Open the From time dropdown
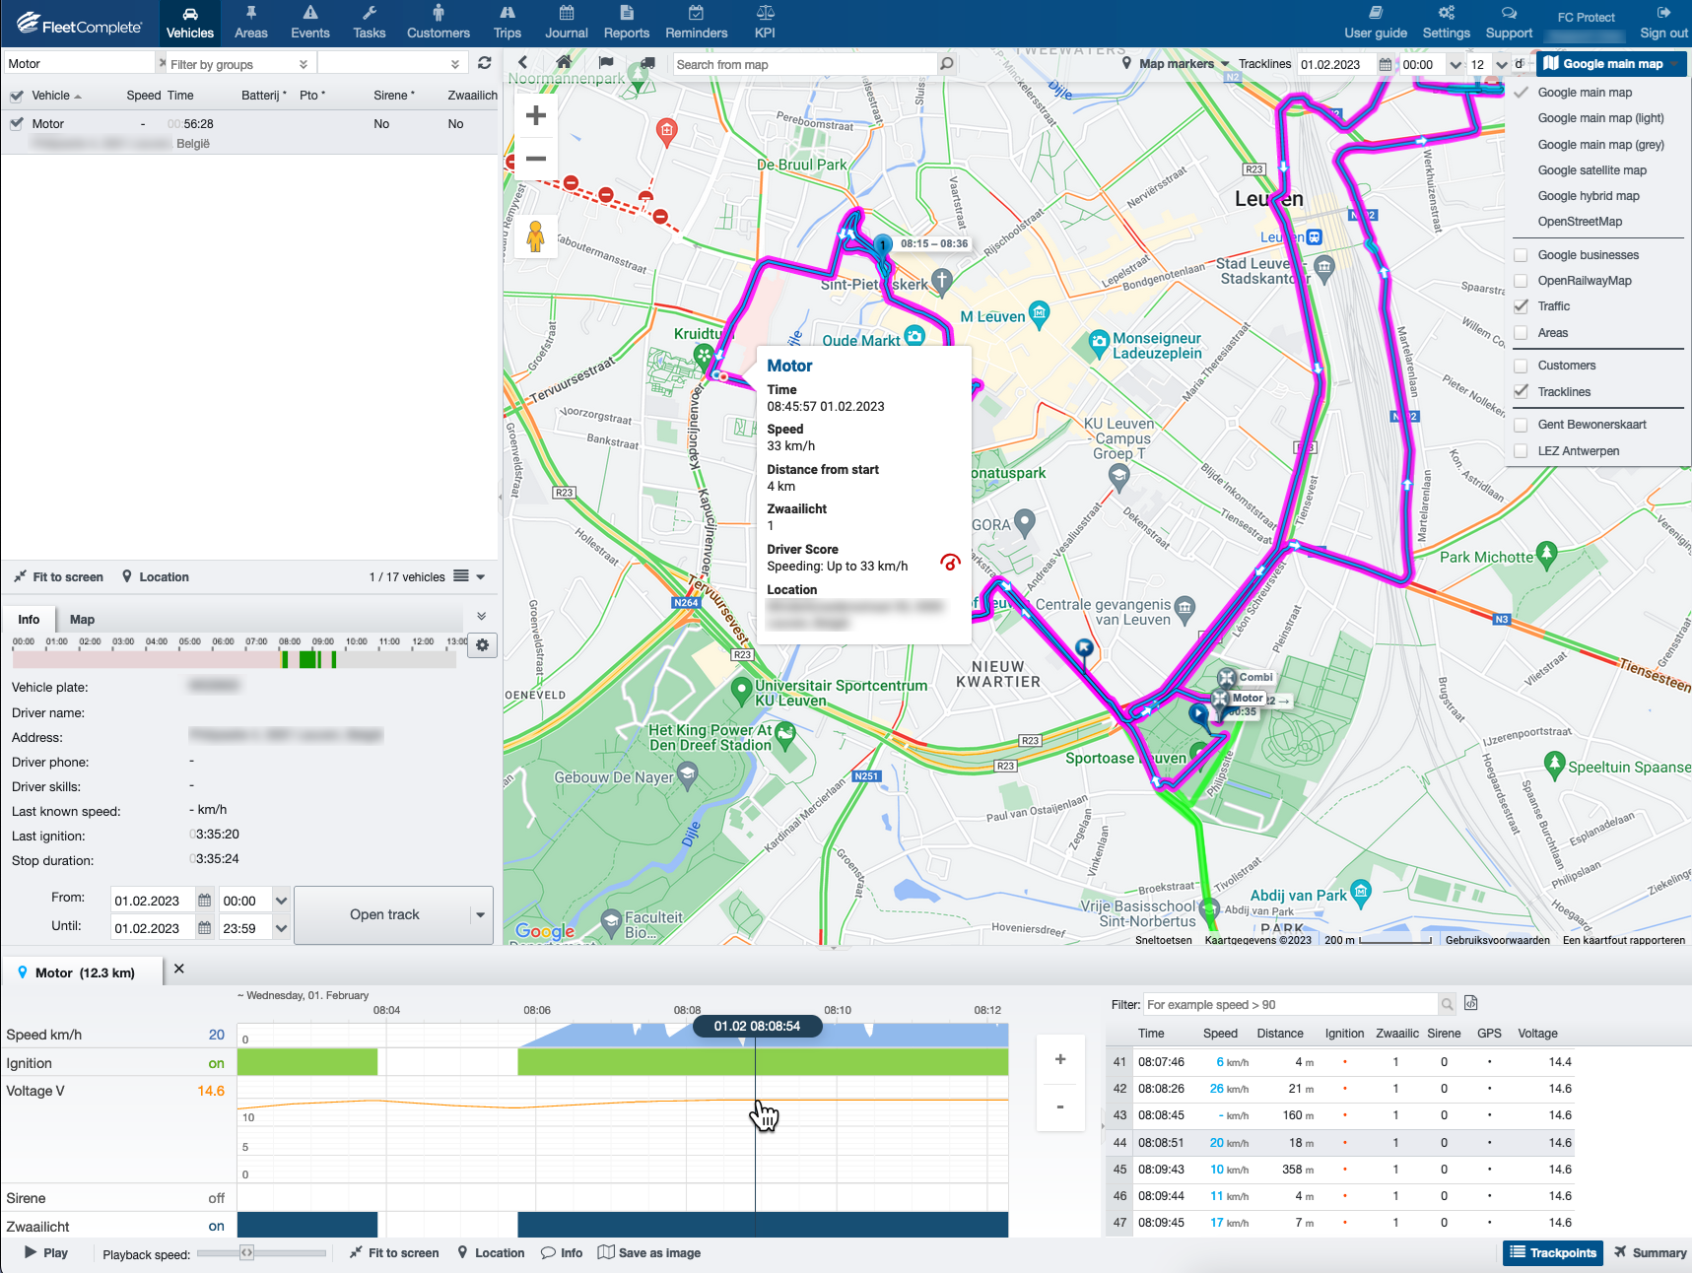 click(281, 901)
